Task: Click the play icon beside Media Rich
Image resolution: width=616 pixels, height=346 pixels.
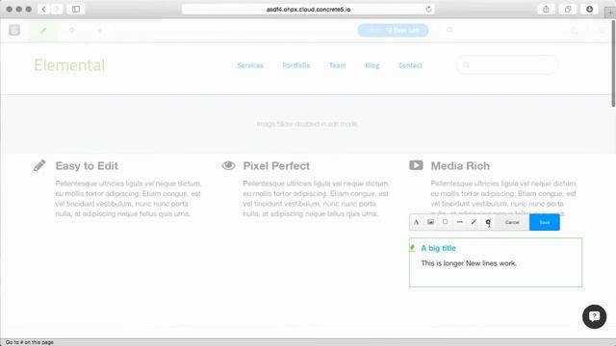Action: (x=416, y=165)
